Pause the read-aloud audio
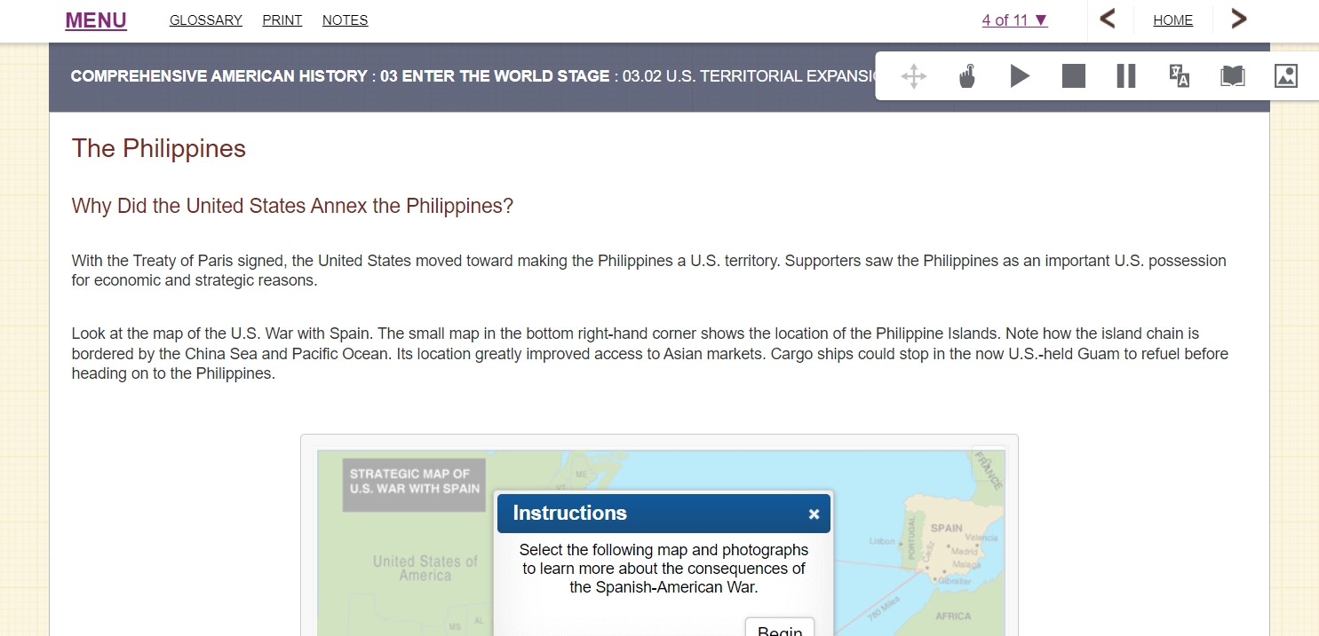 [1125, 76]
